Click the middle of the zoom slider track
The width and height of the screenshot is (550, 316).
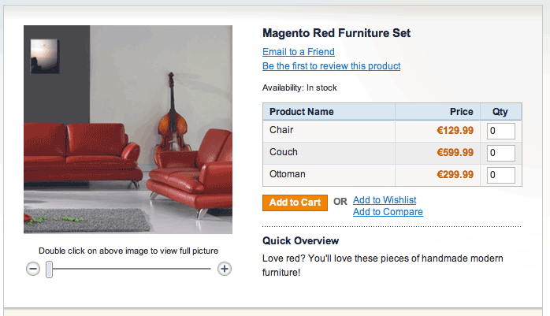(128, 270)
